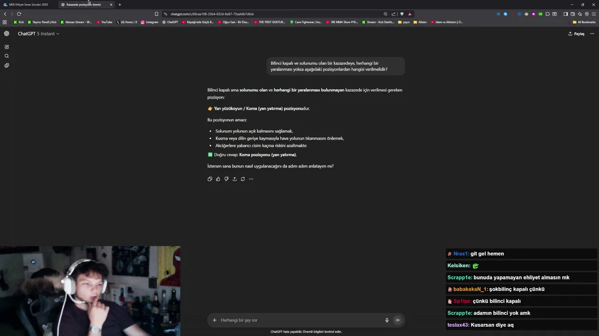This screenshot has width=599, height=336.
Task: Open the Kick bookmark
Action: (x=19, y=22)
